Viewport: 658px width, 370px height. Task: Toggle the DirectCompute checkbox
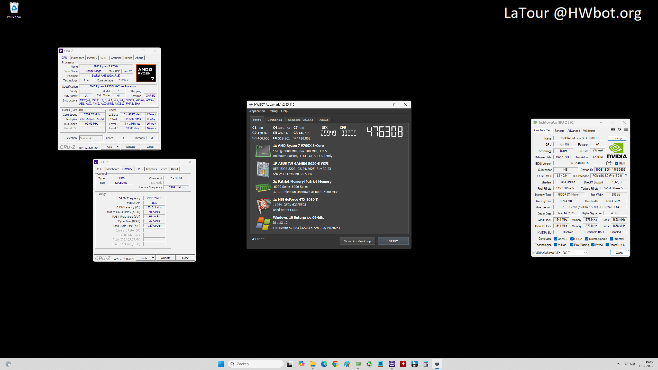pyautogui.click(x=587, y=239)
